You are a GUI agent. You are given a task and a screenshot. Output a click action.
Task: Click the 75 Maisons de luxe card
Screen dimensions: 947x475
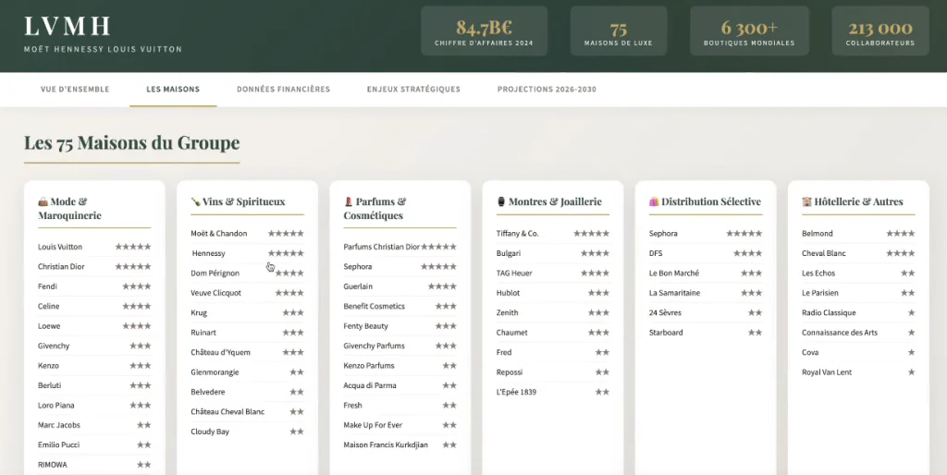click(x=619, y=30)
